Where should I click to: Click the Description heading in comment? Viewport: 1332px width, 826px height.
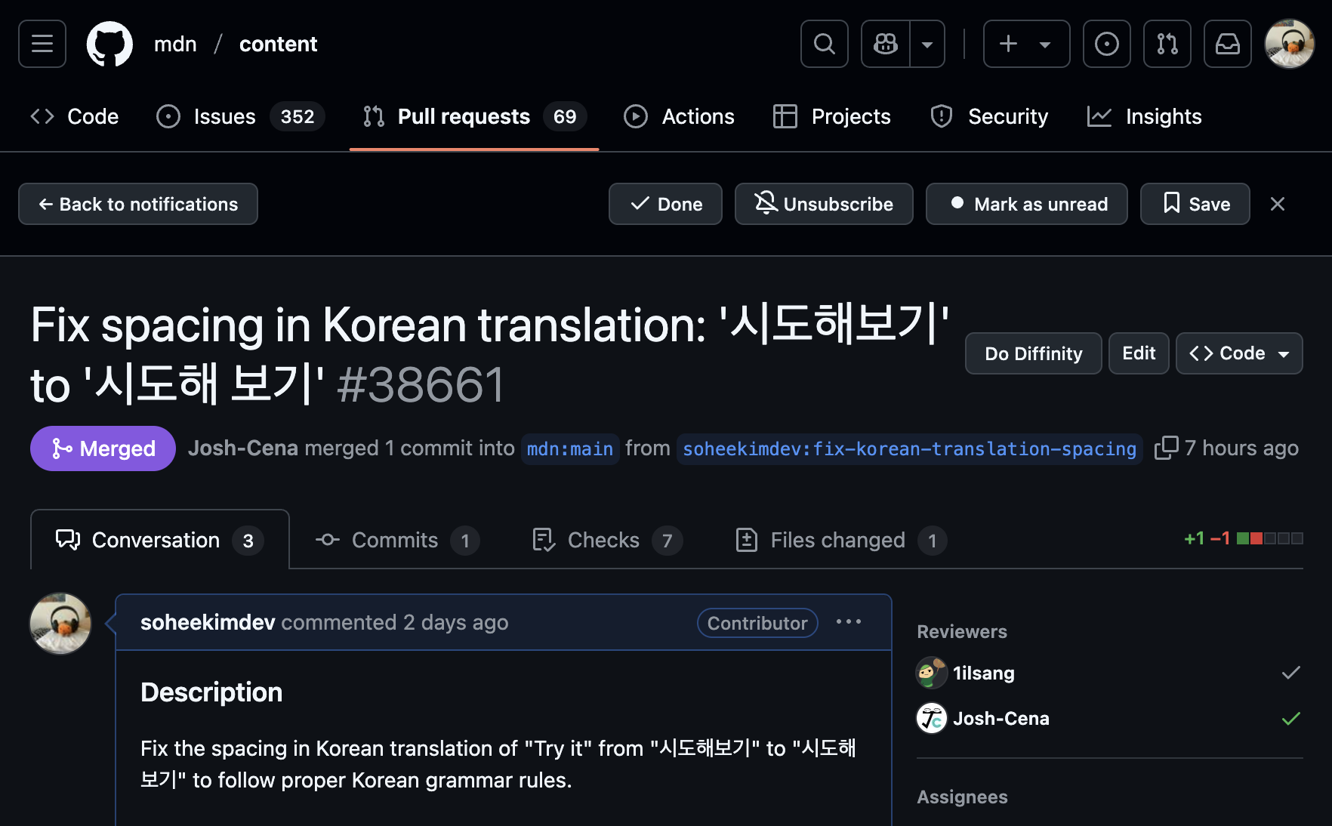pos(211,692)
